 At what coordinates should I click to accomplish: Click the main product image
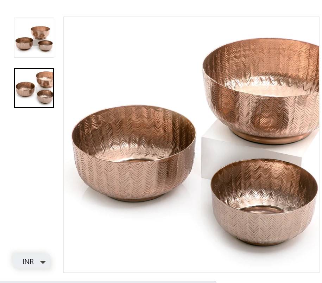[x=191, y=145]
